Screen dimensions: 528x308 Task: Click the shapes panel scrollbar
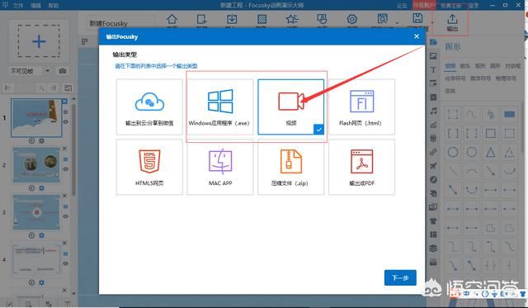tap(523, 128)
